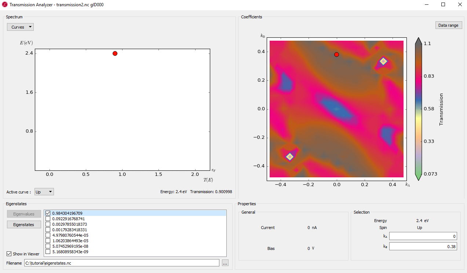
Task: Open the Curves dropdown in Spectrum panel
Action: click(x=20, y=27)
